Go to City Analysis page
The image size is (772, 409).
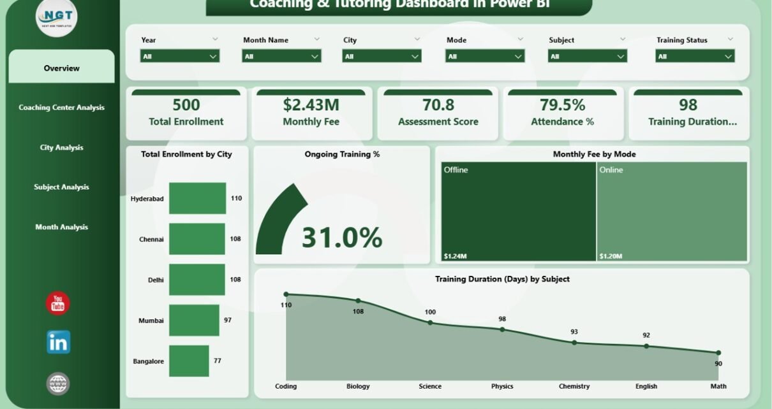click(x=62, y=148)
